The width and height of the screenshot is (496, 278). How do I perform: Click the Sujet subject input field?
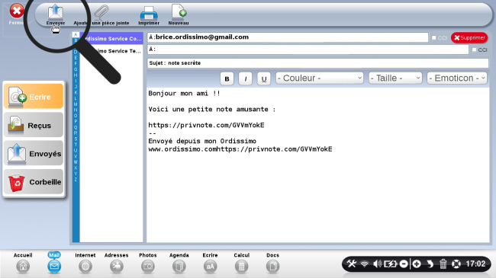[318, 63]
